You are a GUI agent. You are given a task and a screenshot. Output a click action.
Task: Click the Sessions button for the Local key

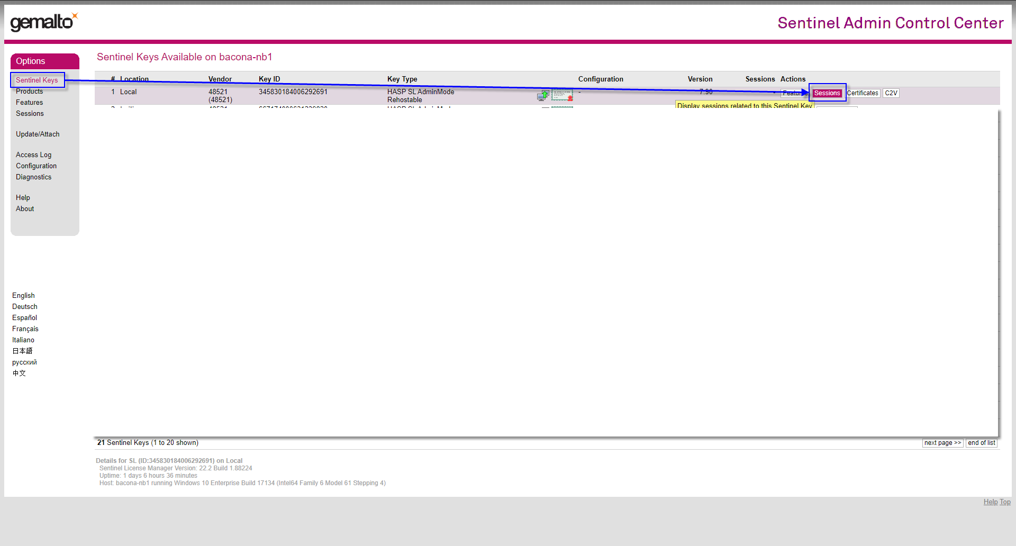tap(827, 93)
